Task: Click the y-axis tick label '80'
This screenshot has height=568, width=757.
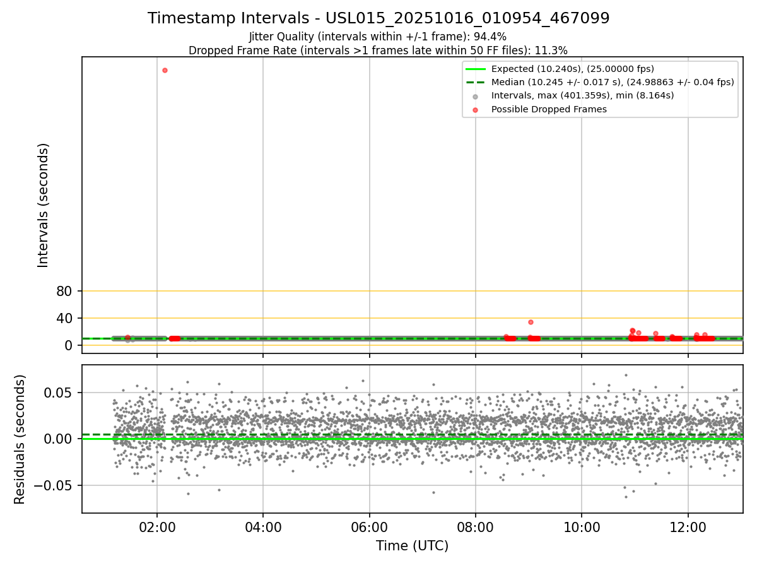Action: coord(64,291)
